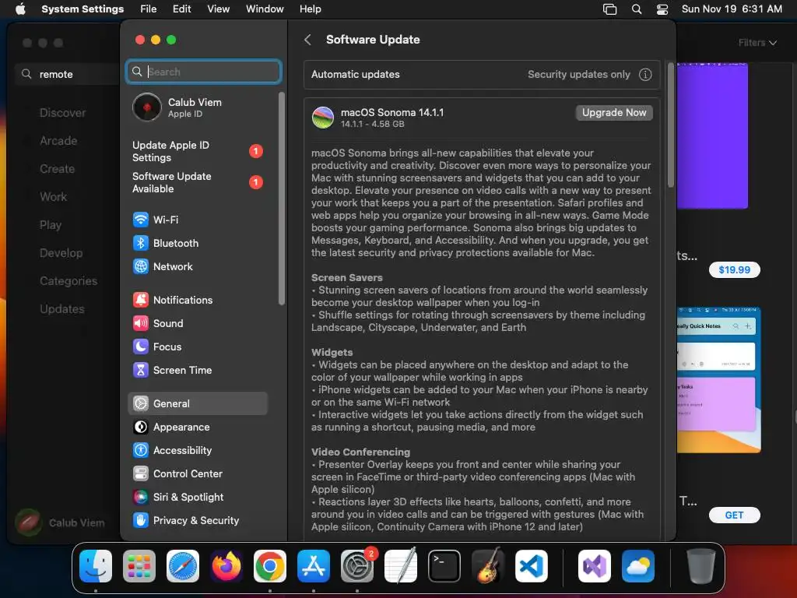The height and width of the screenshot is (598, 797).
Task: Open the Apple menu
Action: point(20,9)
